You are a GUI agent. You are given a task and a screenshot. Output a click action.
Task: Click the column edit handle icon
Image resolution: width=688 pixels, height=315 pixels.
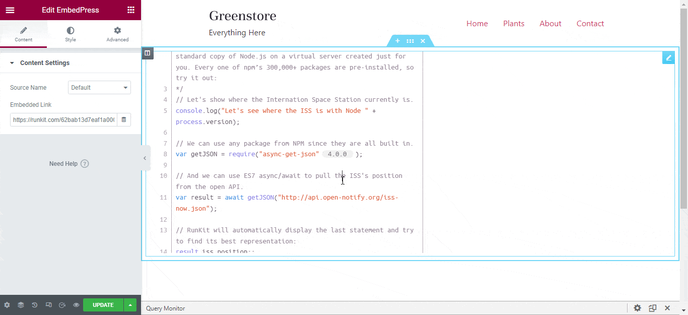pyautogui.click(x=148, y=53)
